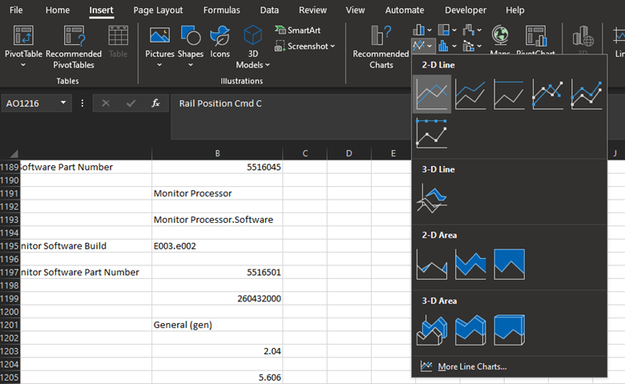The width and height of the screenshot is (625, 384).
Task: Pick the 100% Stacked Line chart
Action: tap(509, 94)
